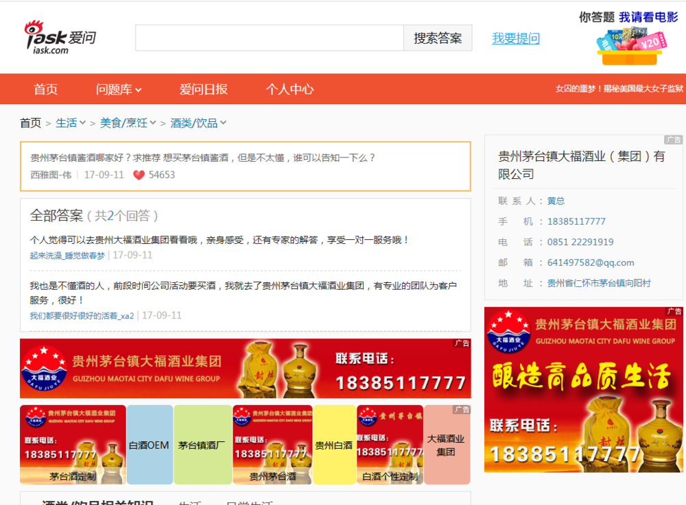The height and width of the screenshot is (505, 686).
Task: Click telephone 0851 22291919
Action: (x=580, y=242)
